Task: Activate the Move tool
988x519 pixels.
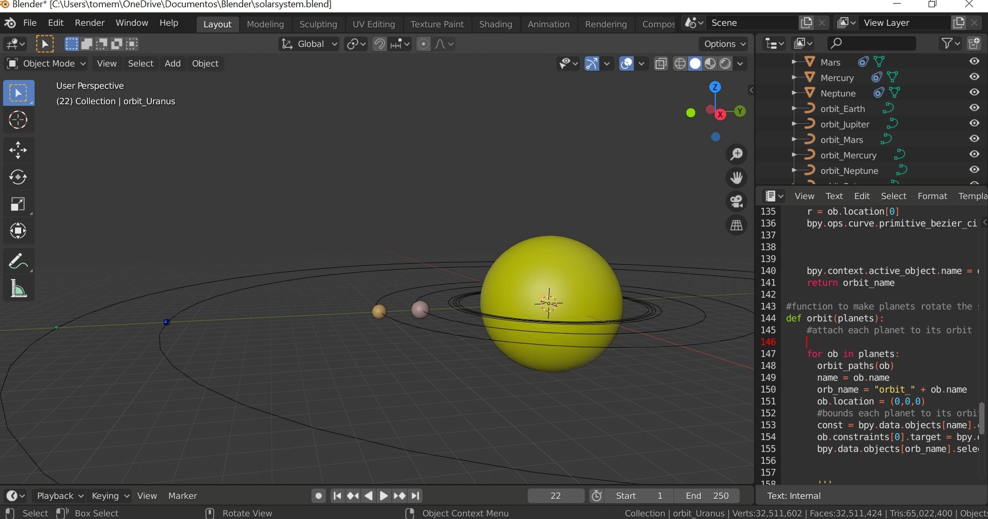Action: click(x=18, y=150)
